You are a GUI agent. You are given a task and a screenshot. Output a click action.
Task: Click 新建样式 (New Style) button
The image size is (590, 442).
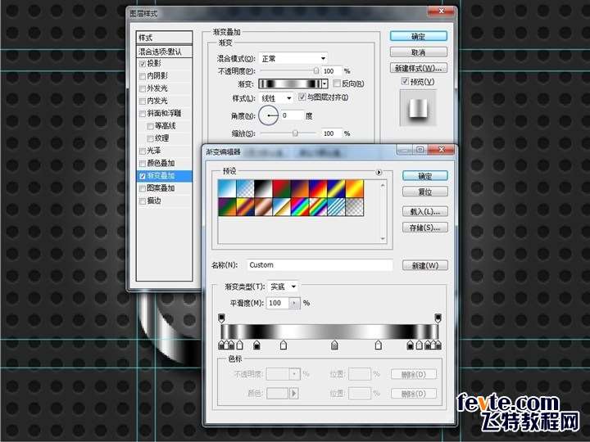click(418, 67)
